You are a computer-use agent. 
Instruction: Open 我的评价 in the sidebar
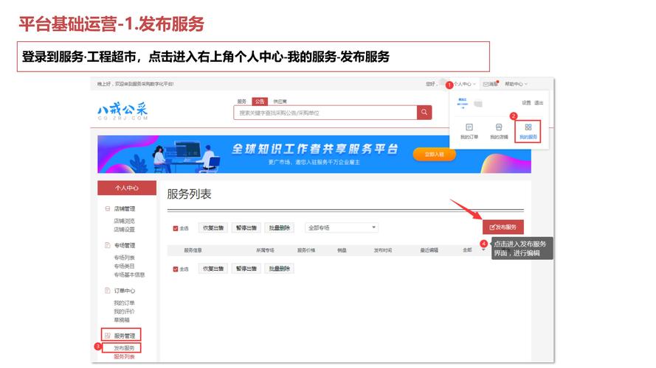point(124,311)
